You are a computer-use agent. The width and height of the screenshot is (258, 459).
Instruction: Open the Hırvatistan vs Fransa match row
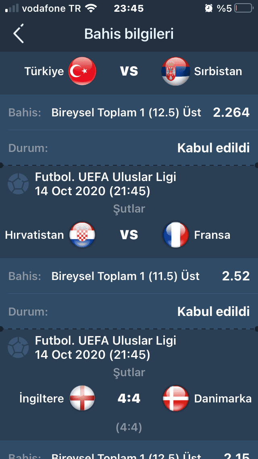[x=129, y=235]
